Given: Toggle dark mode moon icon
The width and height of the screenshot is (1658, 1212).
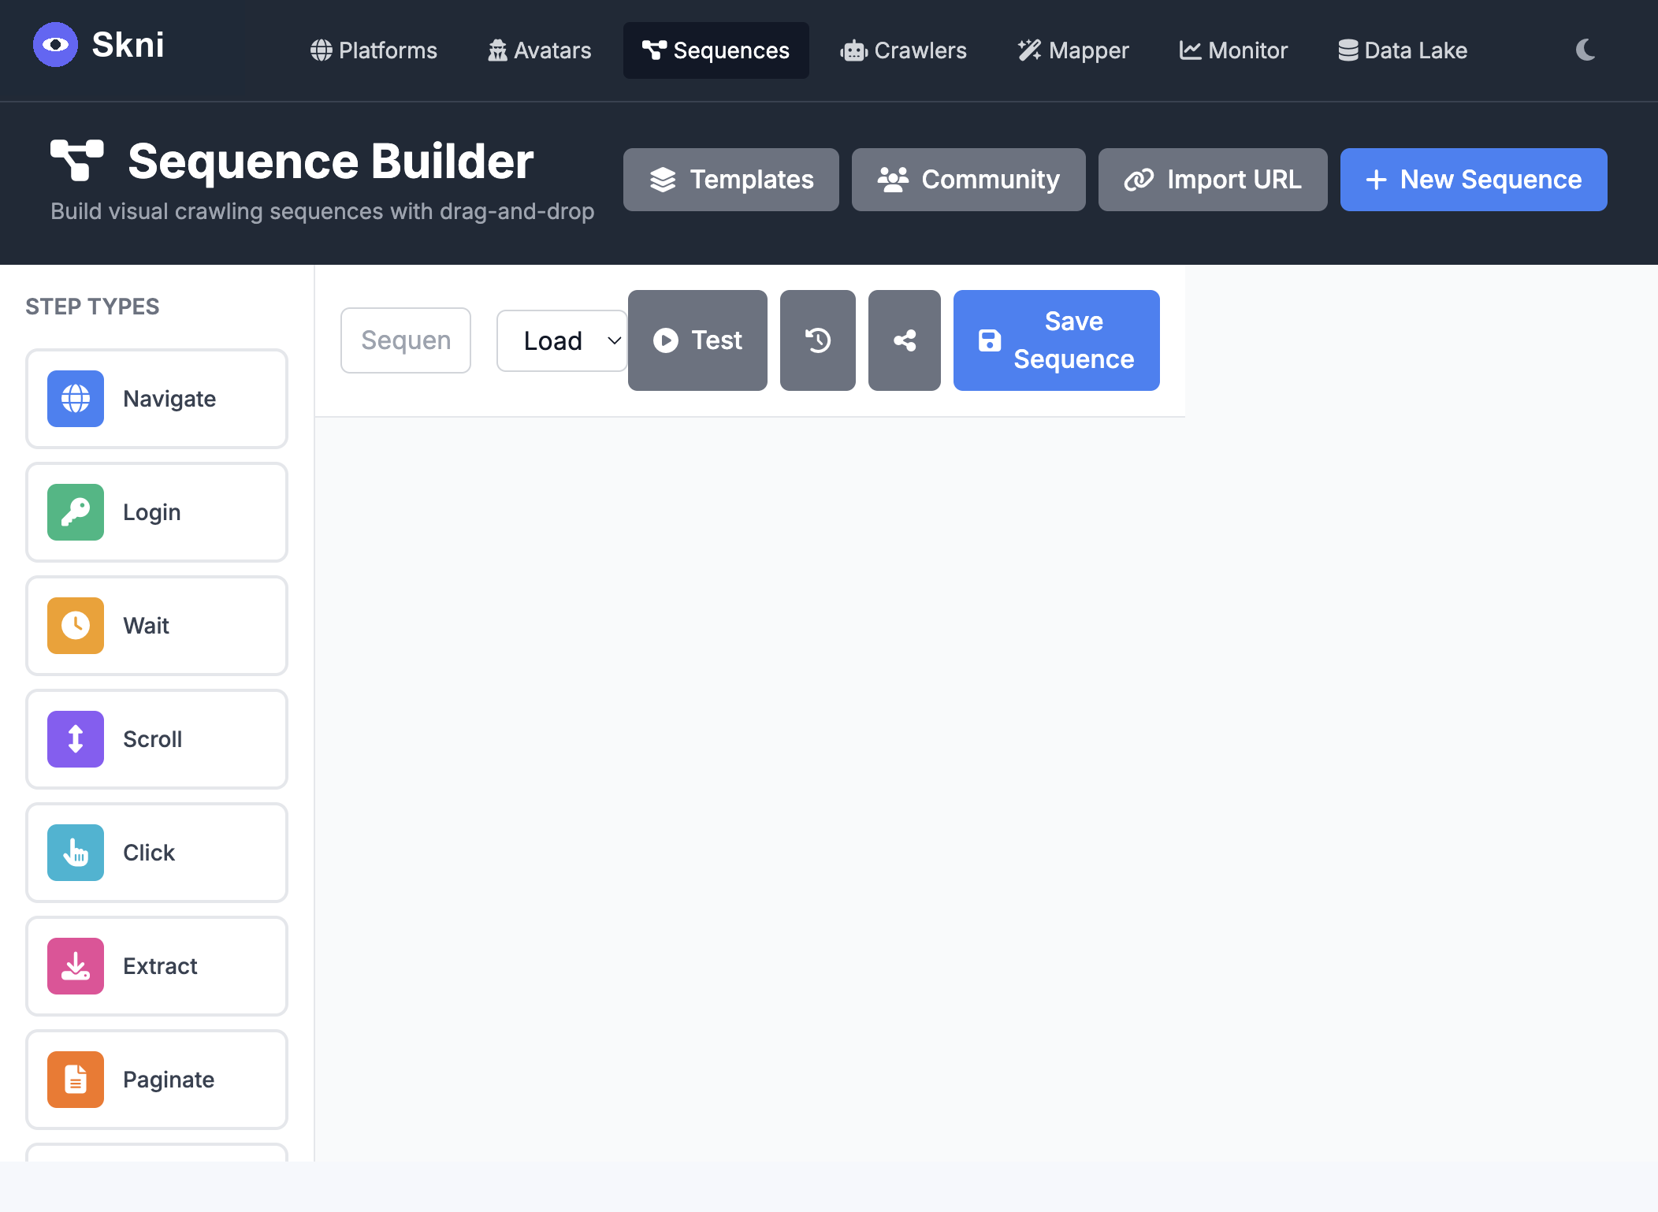Looking at the screenshot, I should click(1586, 50).
